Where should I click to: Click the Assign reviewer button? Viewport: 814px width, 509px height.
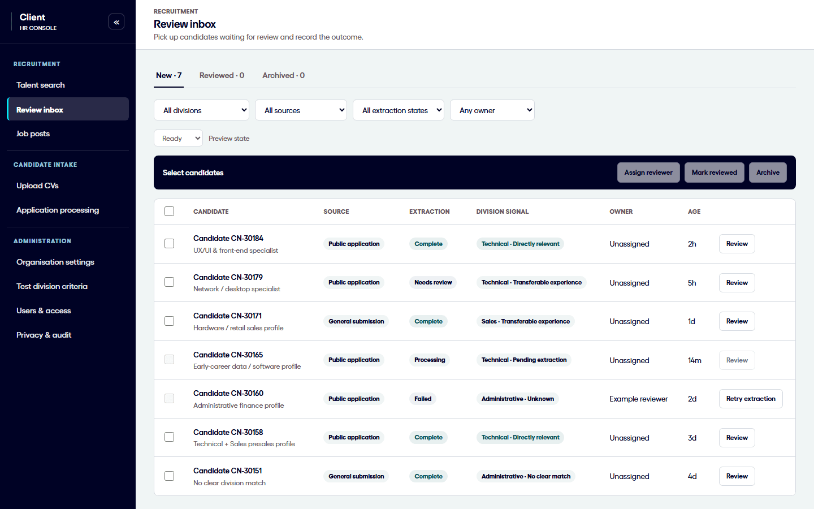pyautogui.click(x=648, y=172)
